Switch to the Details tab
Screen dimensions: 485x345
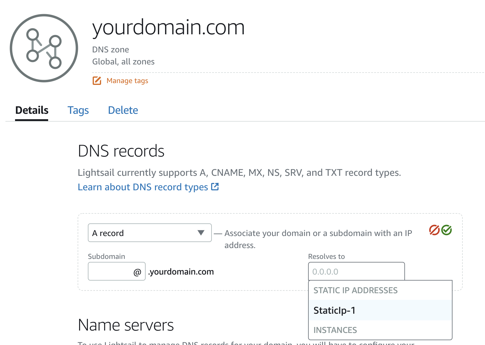(x=32, y=110)
